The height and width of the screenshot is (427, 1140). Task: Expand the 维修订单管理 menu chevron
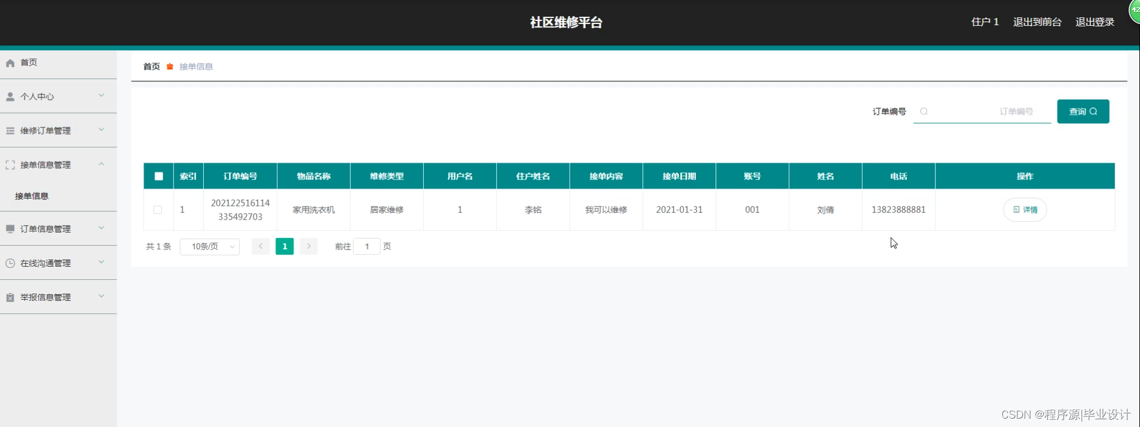[101, 130]
